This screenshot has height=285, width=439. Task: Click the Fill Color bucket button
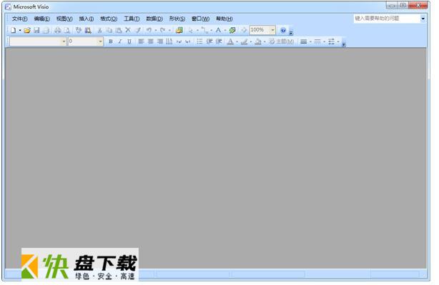pos(258,41)
